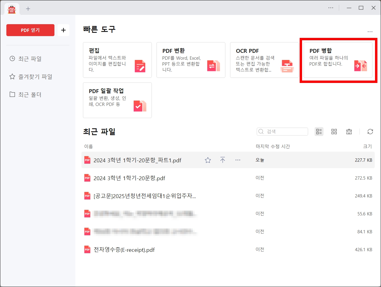
Task: Open the OCR PDF tool
Action: pos(264,60)
